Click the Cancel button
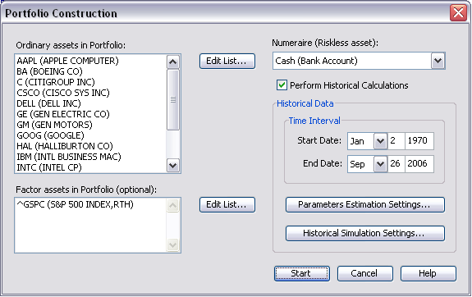Viewport: 472px width, 297px height. point(364,273)
